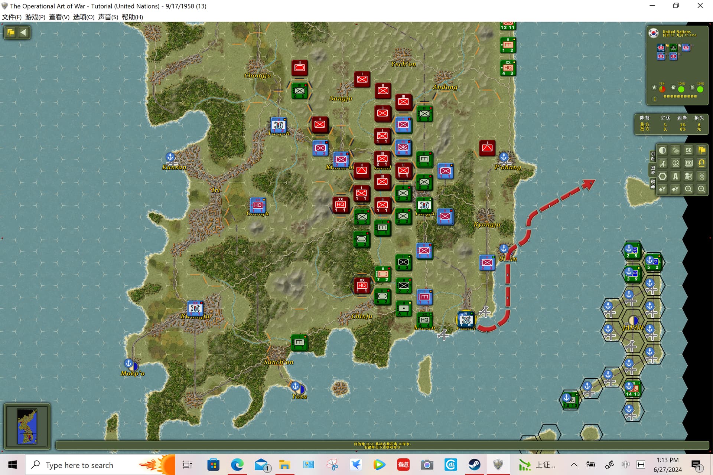Toggle the place names letter A button
The image size is (713, 475).
click(x=675, y=176)
